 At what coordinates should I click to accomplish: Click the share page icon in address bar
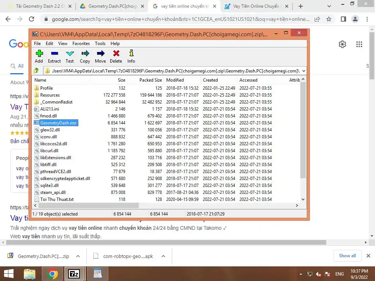[x=317, y=19]
